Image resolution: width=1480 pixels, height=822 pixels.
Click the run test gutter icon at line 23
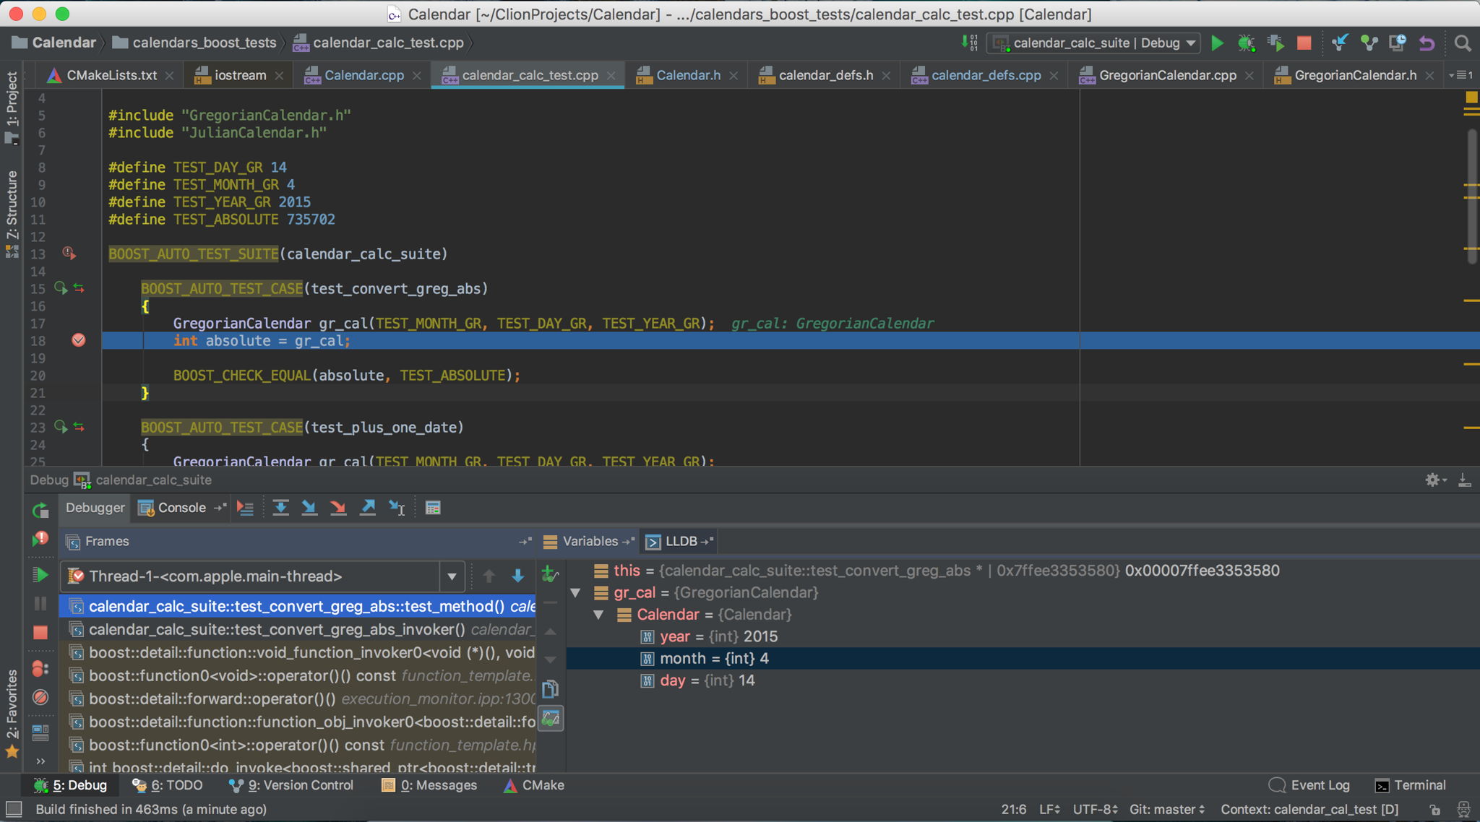coord(61,427)
